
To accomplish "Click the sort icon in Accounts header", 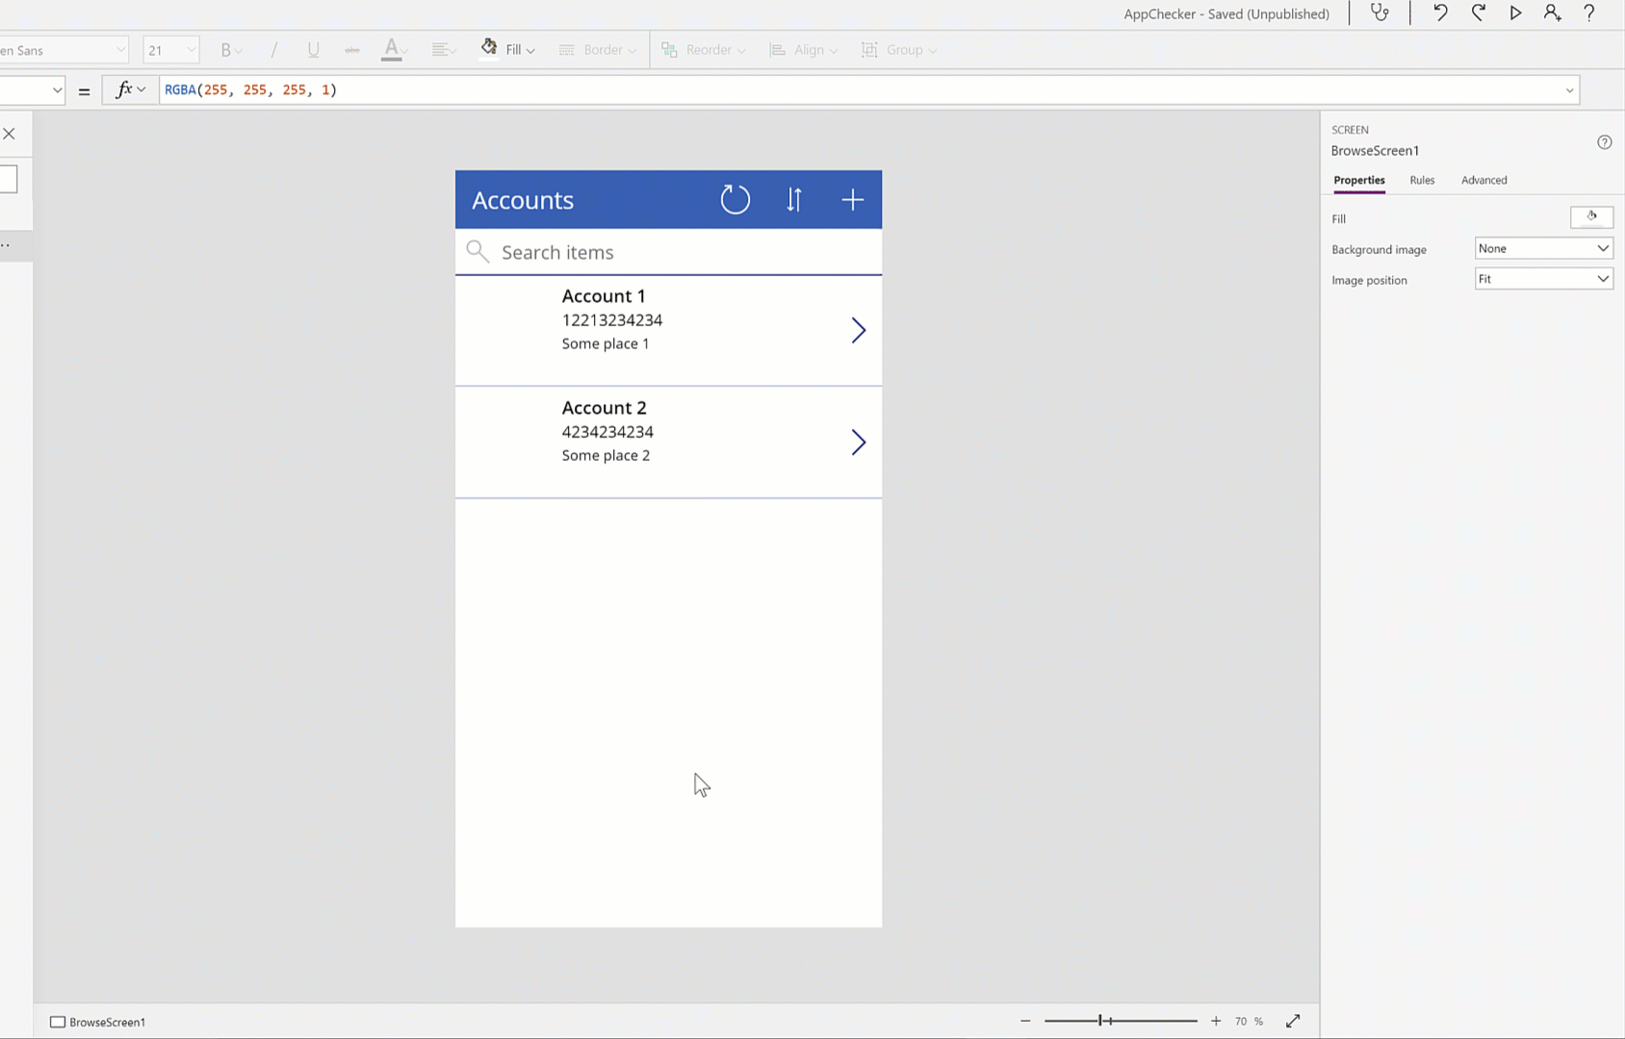I will pos(793,200).
